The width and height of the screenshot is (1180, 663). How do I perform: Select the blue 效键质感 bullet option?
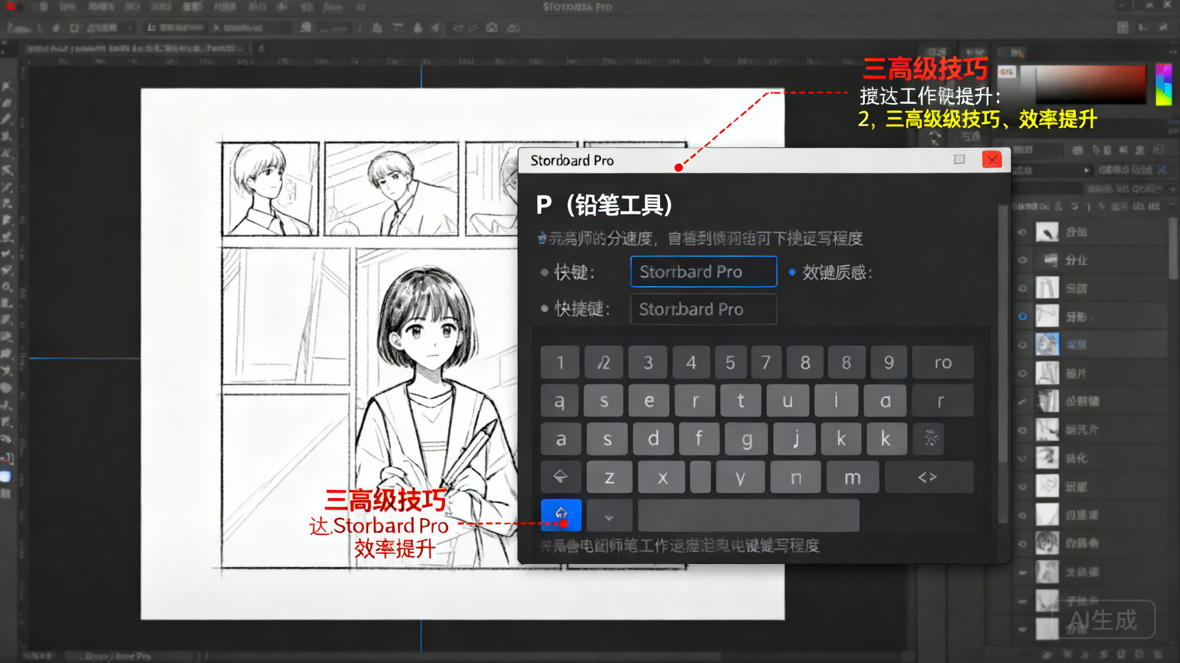point(792,272)
